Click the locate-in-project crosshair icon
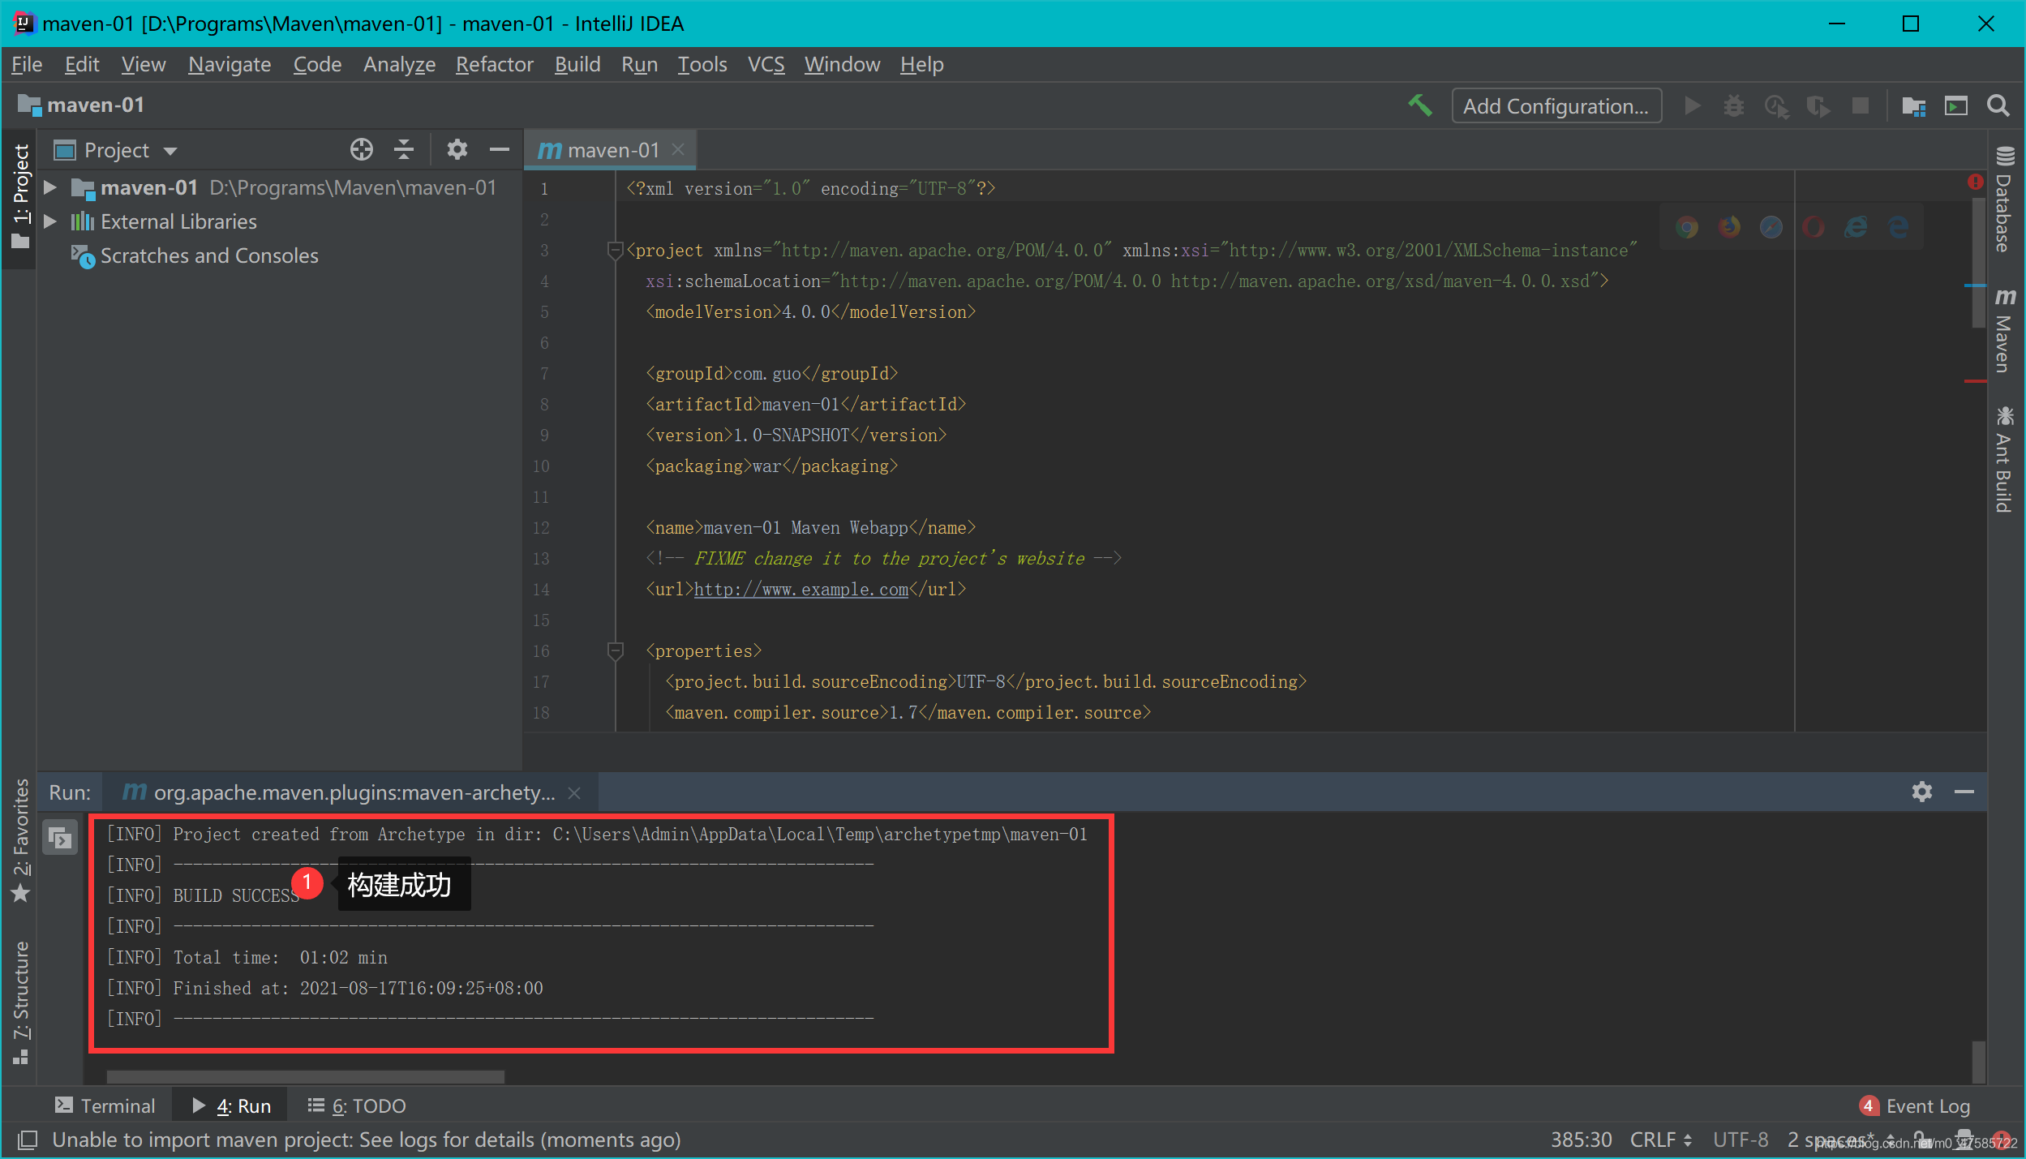This screenshot has width=2026, height=1159. pos(362,149)
